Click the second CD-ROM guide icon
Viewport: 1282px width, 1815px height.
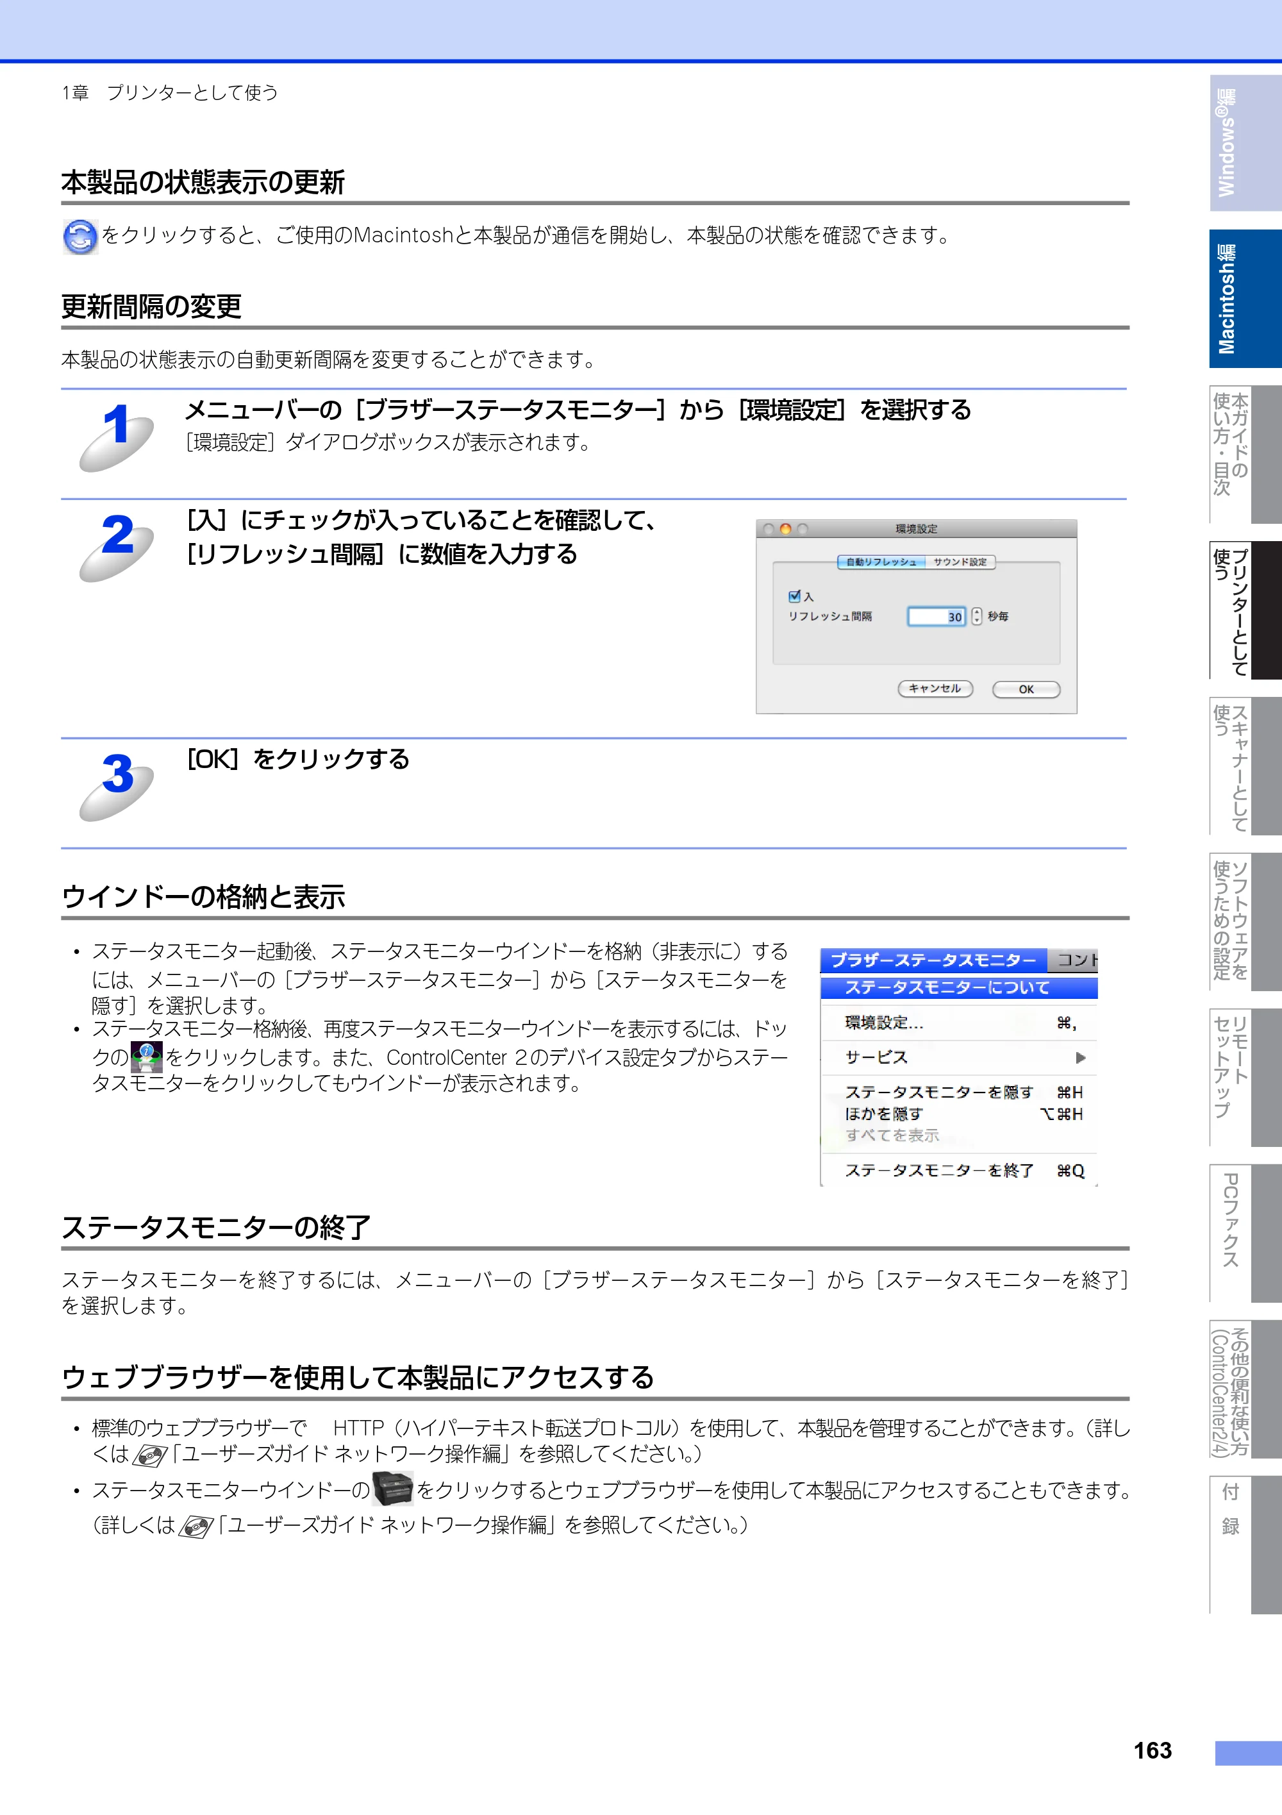pos(196,1526)
